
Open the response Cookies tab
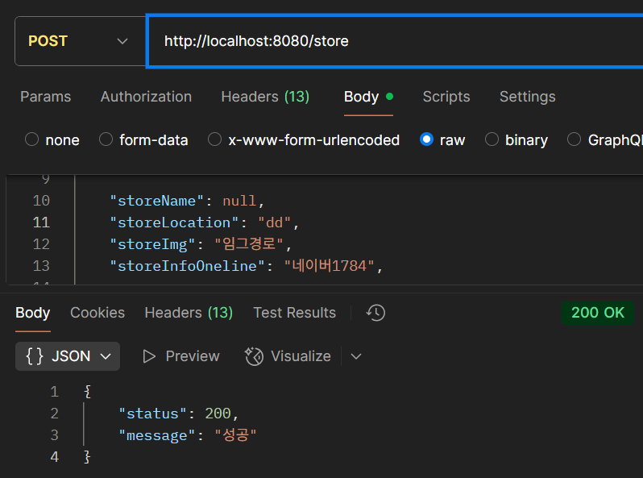point(97,313)
